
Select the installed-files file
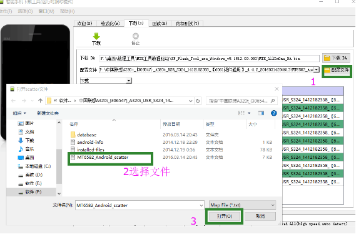pos(91,150)
